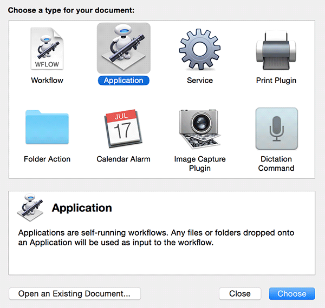Click 'Choose a type for your document' heading
Viewport: 325px width, 308px height.
[71, 10]
